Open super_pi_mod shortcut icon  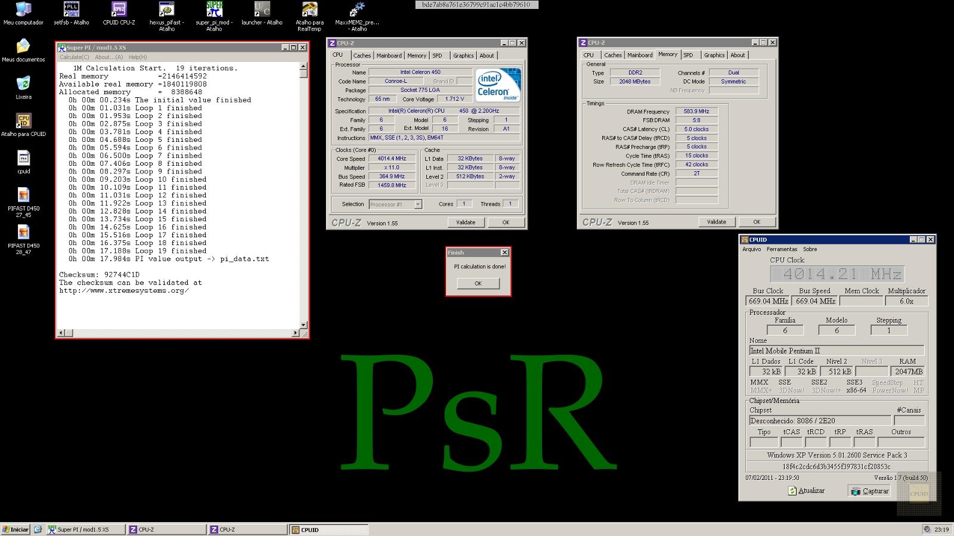(x=214, y=10)
